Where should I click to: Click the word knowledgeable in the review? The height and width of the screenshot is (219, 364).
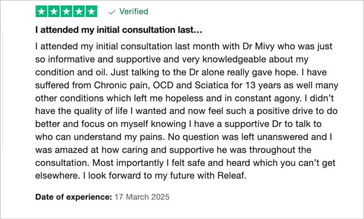tap(234, 59)
